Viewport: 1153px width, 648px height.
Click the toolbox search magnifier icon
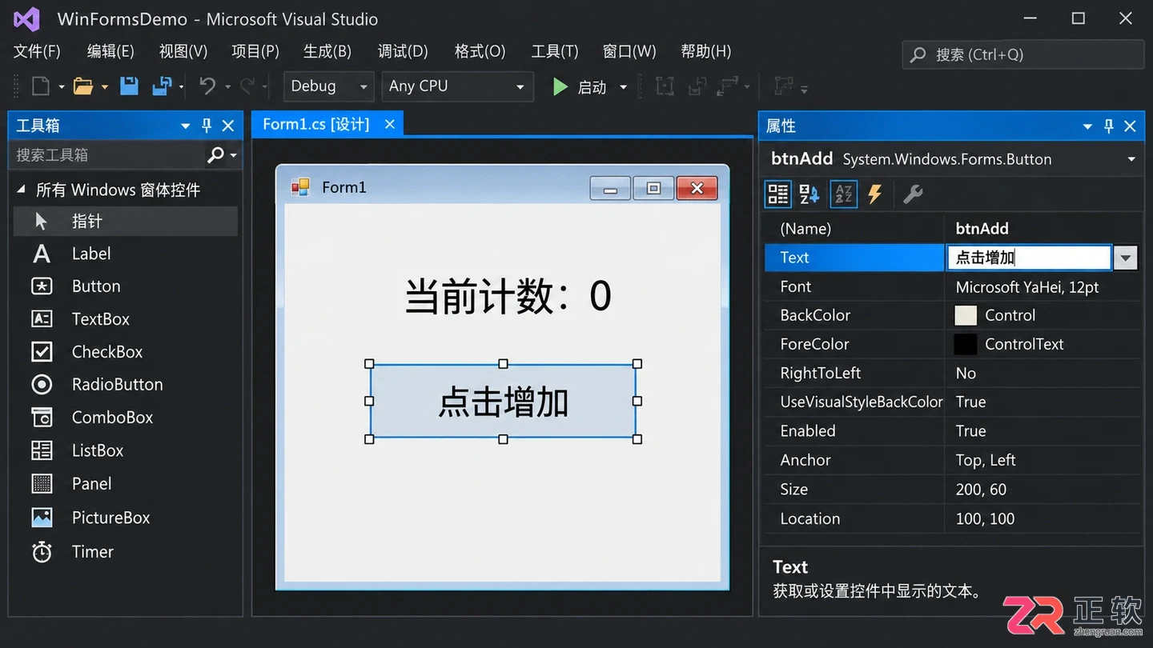(215, 155)
